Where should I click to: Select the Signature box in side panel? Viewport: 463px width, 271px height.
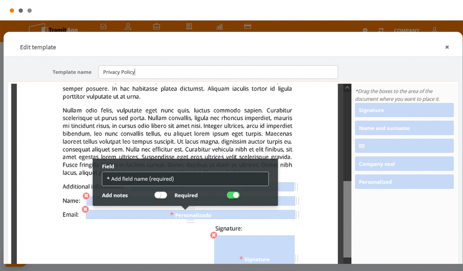(x=404, y=110)
